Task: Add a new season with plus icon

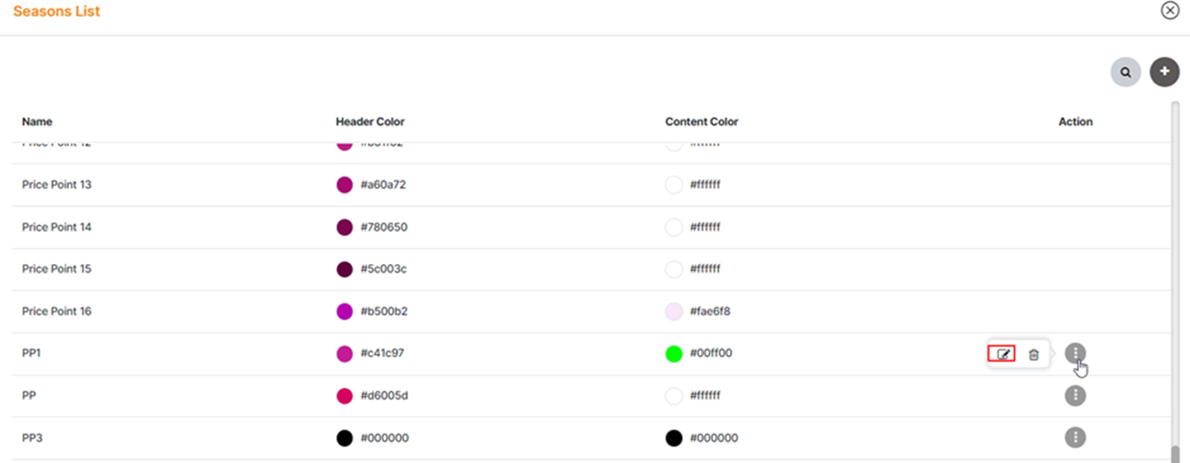Action: (x=1164, y=72)
